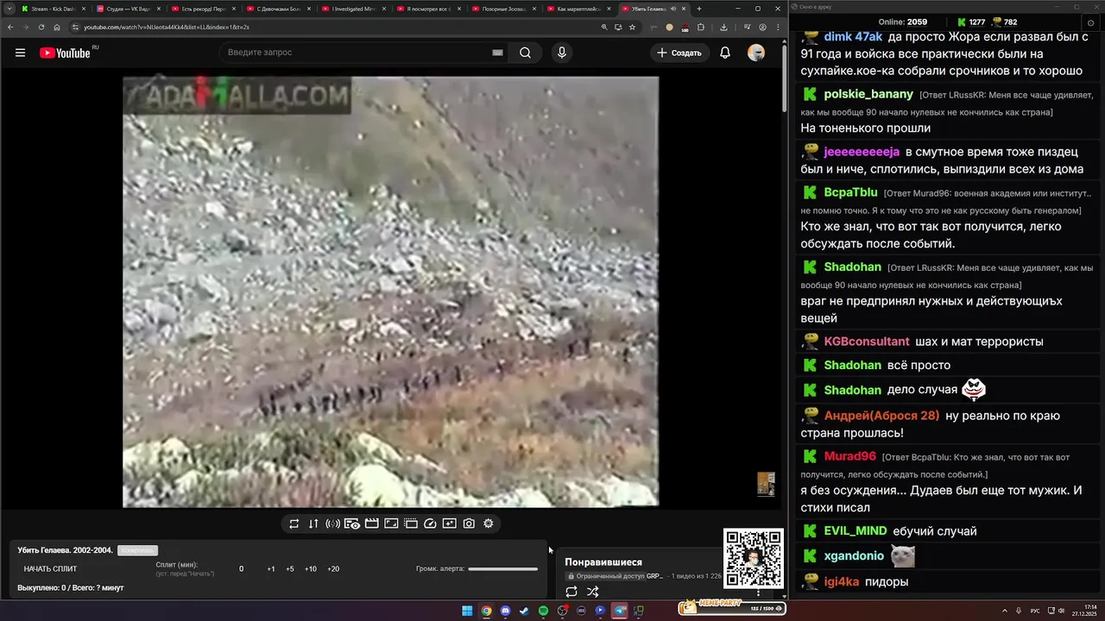Screen dimensions: 1105x621
Task: Click НАЧАТЬ СПЛИТ button
Action: (50, 569)
